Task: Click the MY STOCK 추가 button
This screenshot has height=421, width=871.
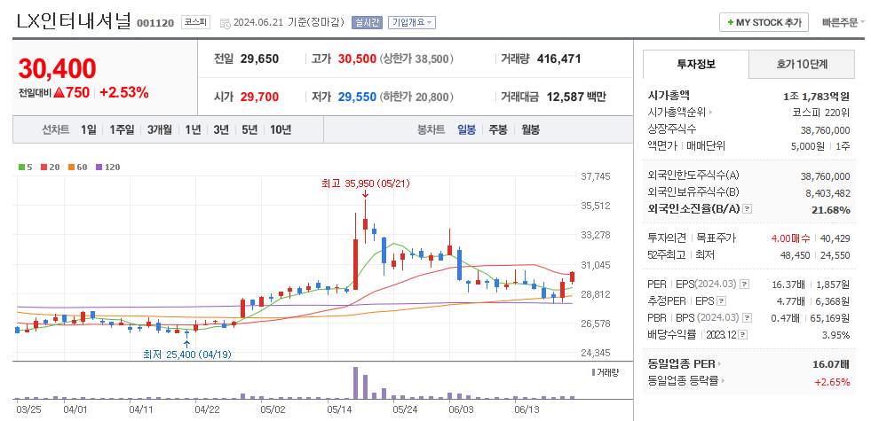Action: 764,23
